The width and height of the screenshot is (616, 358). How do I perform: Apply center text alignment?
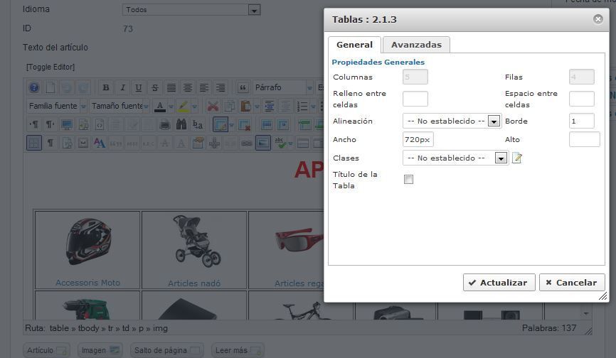coord(188,87)
